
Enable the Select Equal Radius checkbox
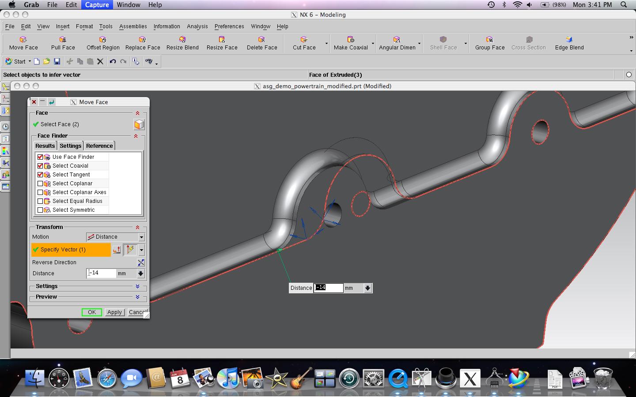coord(40,201)
